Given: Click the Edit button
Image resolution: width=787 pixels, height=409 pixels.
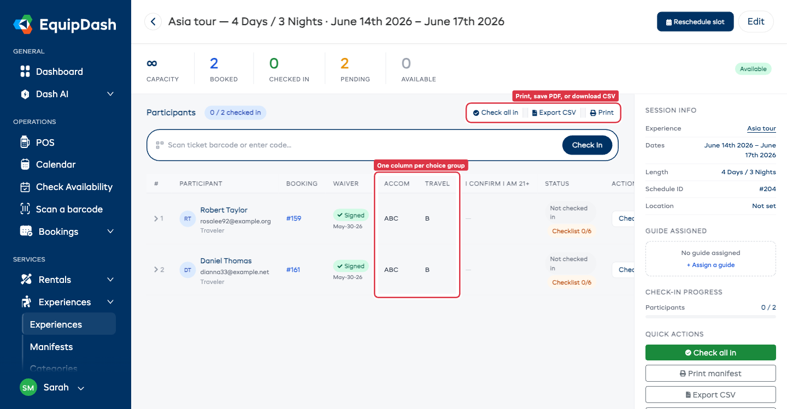Looking at the screenshot, I should (756, 22).
